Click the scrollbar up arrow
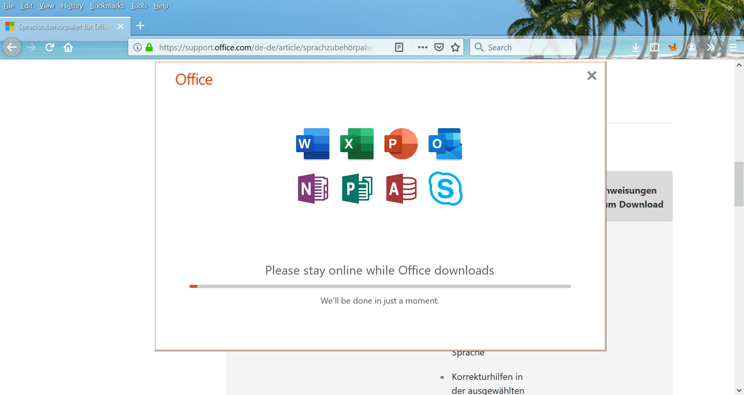The height and width of the screenshot is (395, 744). click(739, 65)
